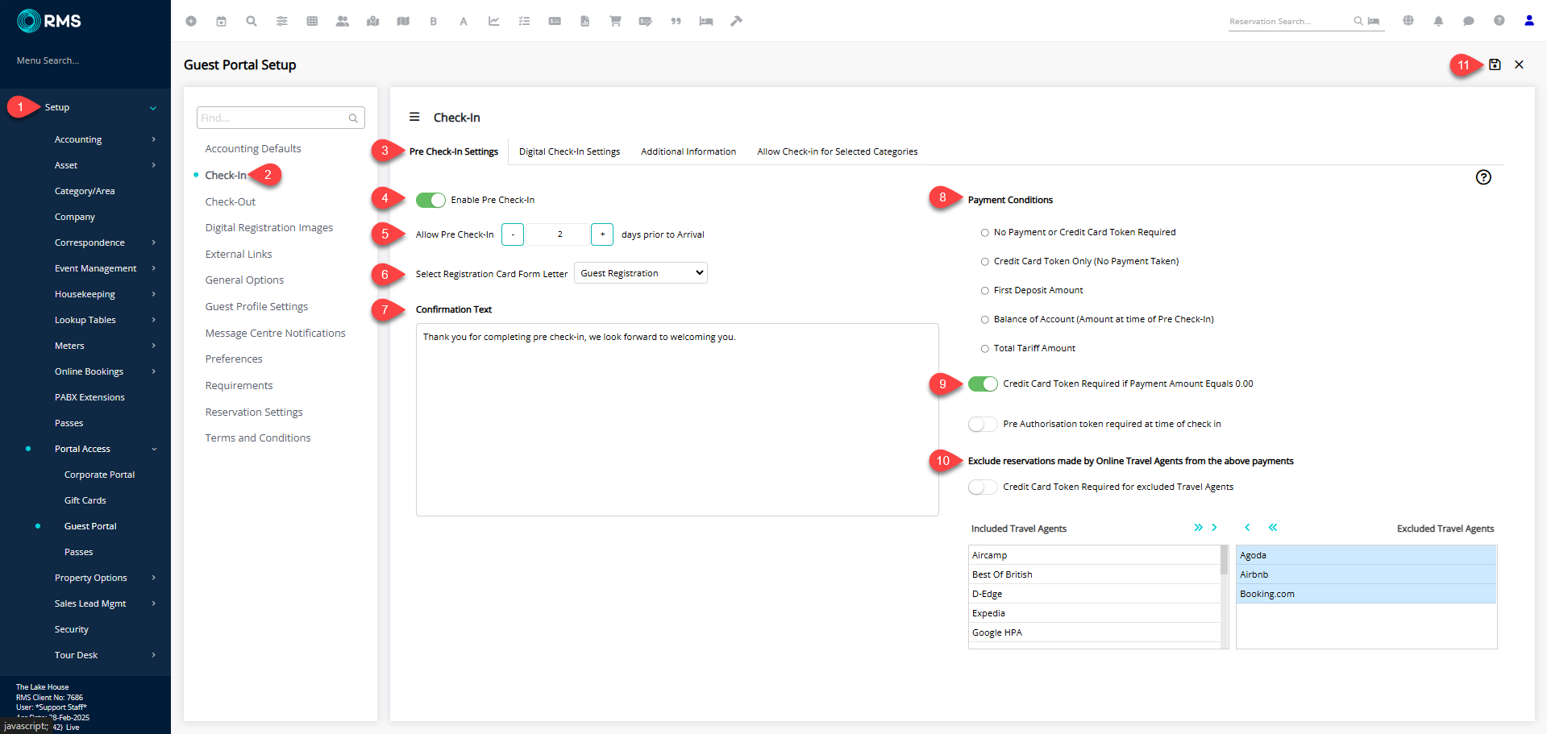Click the B letter icon in toolbar

pos(434,22)
